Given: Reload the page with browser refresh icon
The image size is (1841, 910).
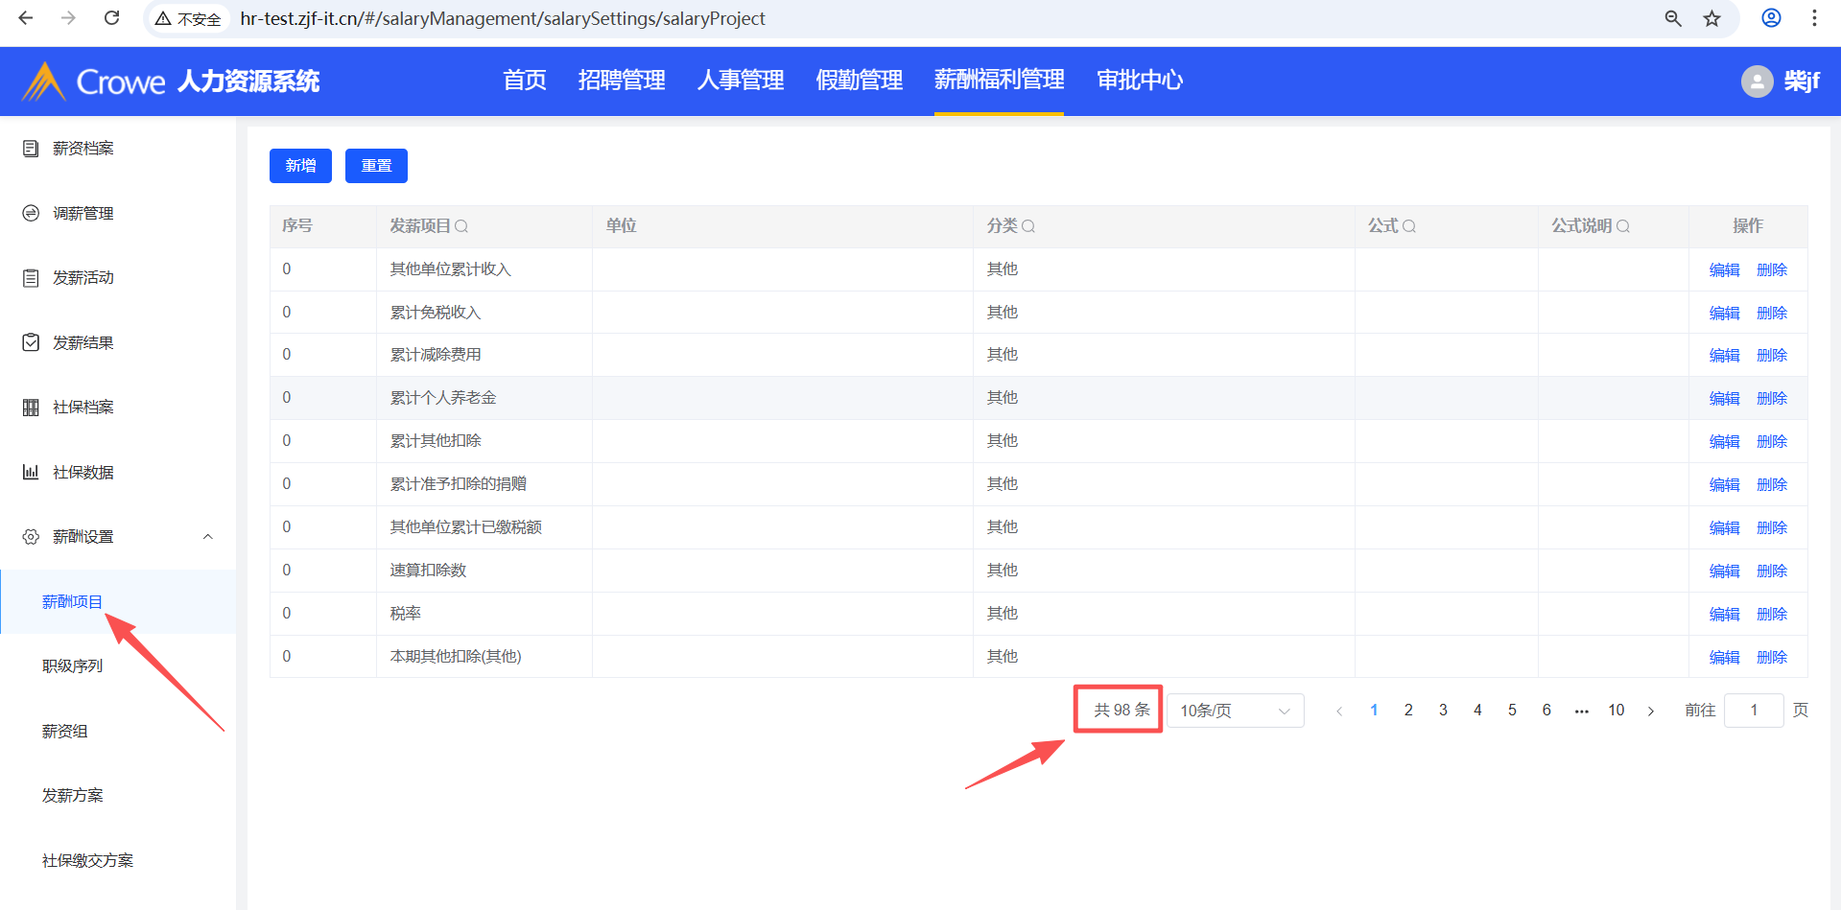Looking at the screenshot, I should pos(112,18).
